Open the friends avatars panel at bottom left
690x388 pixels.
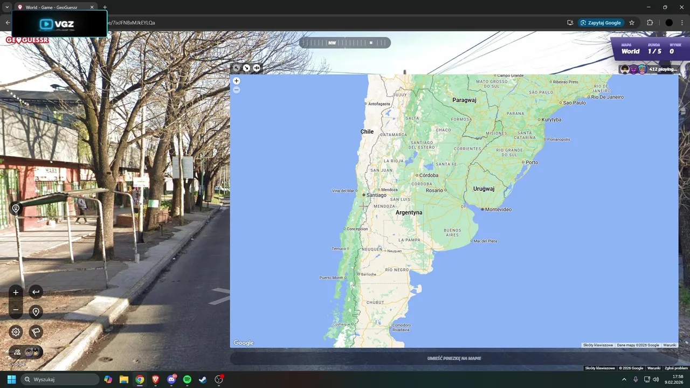pyautogui.click(x=26, y=352)
